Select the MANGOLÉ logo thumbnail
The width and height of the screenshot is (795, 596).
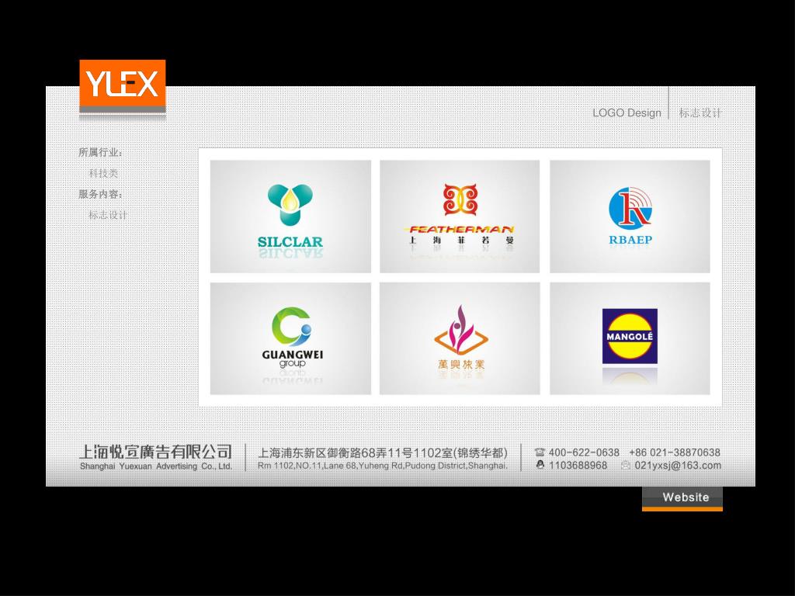tap(630, 338)
